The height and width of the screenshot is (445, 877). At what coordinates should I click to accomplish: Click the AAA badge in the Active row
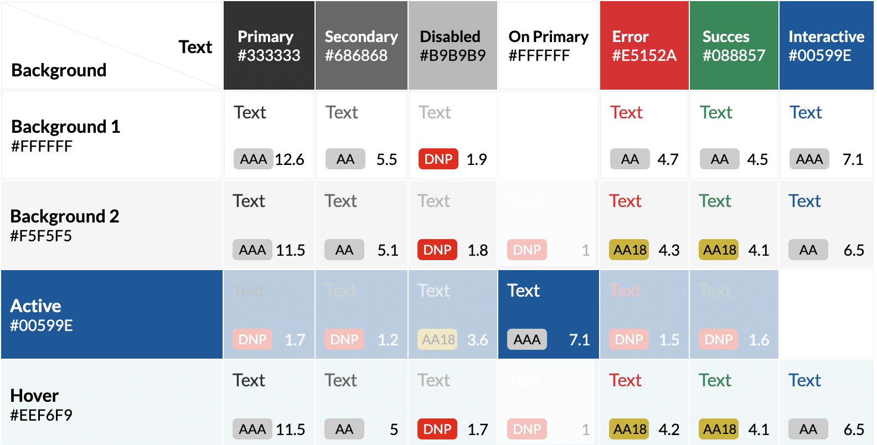coord(527,340)
